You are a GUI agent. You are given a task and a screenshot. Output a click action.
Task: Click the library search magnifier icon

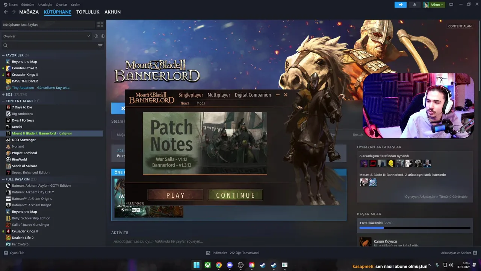coord(6,46)
